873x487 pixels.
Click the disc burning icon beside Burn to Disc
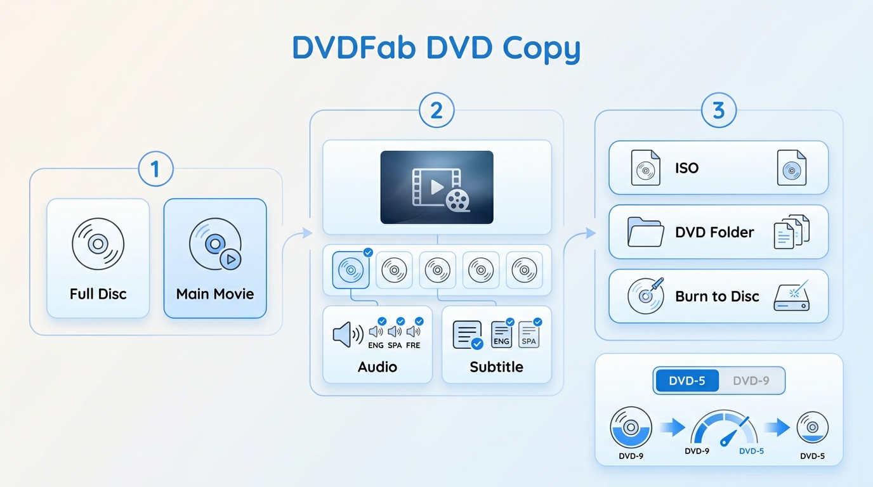[x=646, y=295]
